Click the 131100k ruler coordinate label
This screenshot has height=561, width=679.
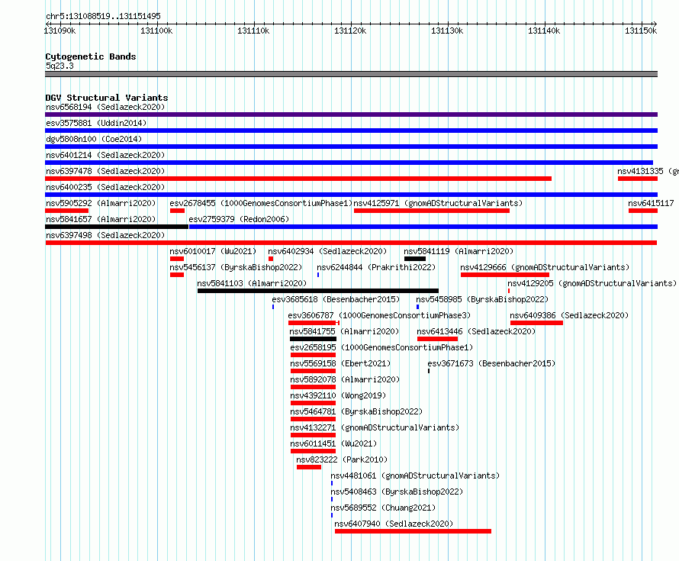[x=156, y=31]
